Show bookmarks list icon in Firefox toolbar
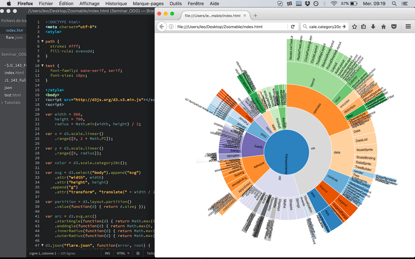 (364, 27)
